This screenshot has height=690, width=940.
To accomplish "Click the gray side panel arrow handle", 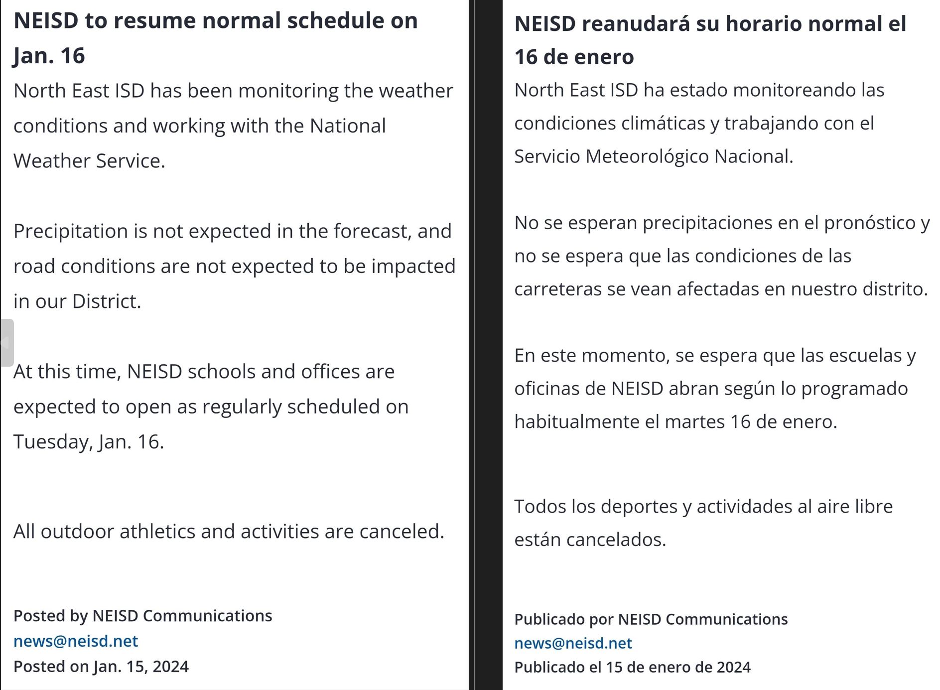I will pos(6,343).
